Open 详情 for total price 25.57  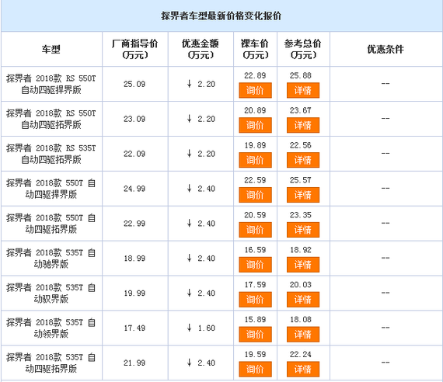[x=303, y=195]
